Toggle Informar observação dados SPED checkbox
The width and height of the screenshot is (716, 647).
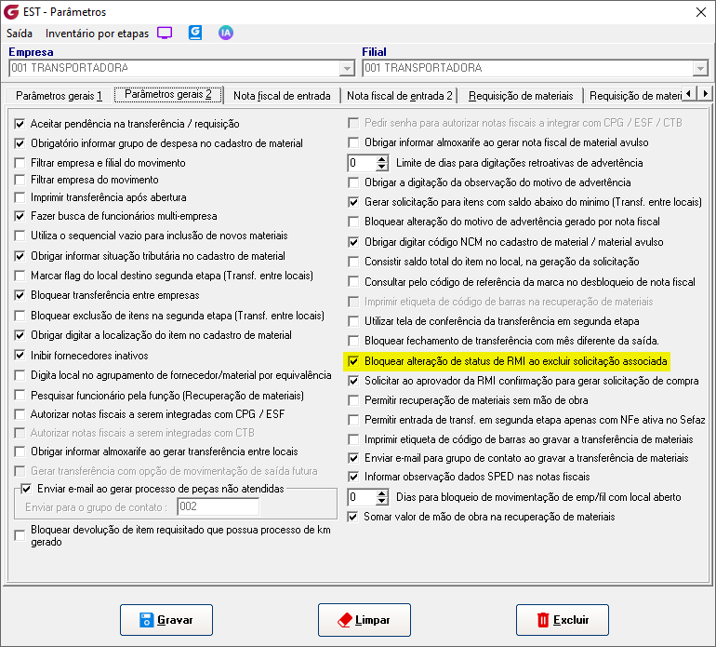353,477
